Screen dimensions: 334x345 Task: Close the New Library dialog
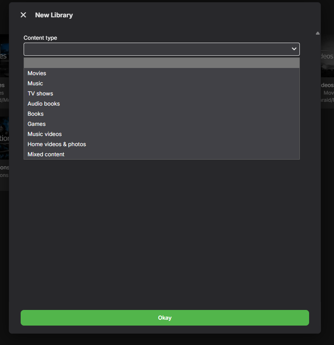(x=23, y=15)
